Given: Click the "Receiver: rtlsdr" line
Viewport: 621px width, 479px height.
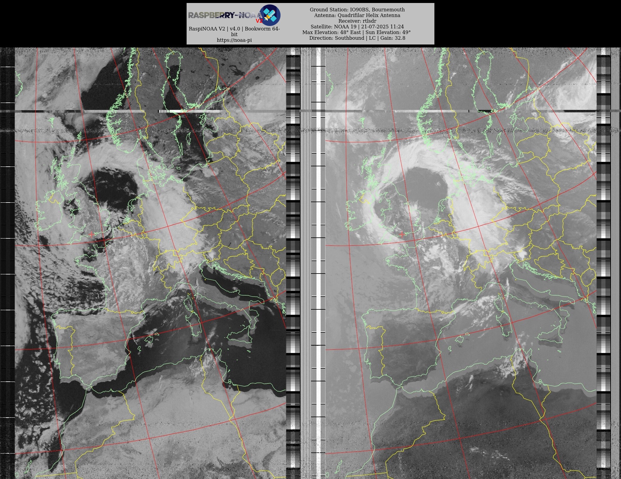Looking at the screenshot, I should click(357, 21).
